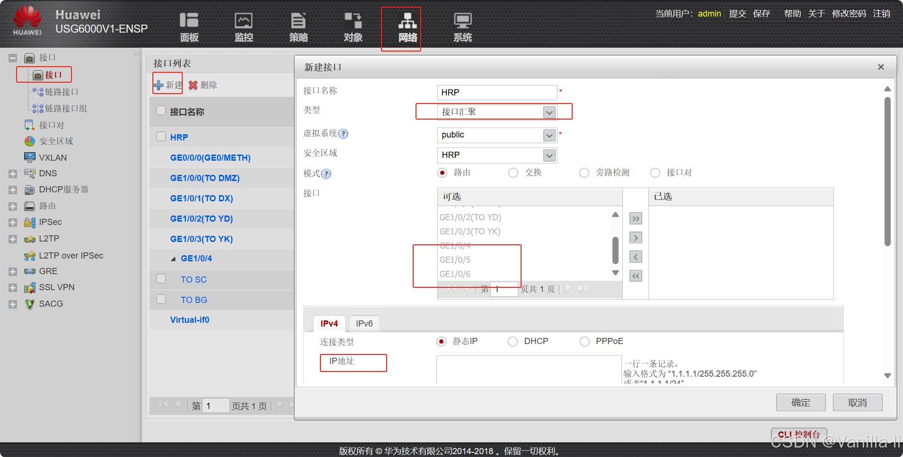Open 接口对 in the sidebar

coord(51,125)
